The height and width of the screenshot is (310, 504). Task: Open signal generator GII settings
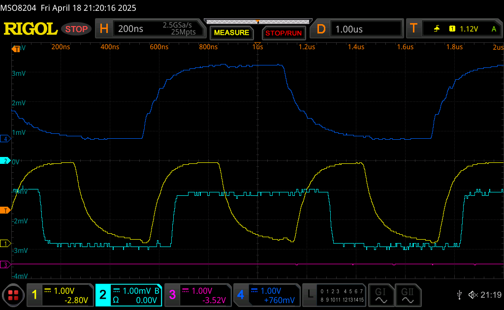pyautogui.click(x=407, y=295)
